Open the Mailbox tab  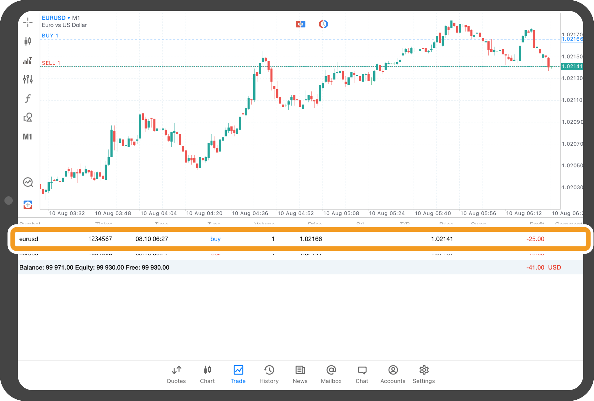(331, 374)
